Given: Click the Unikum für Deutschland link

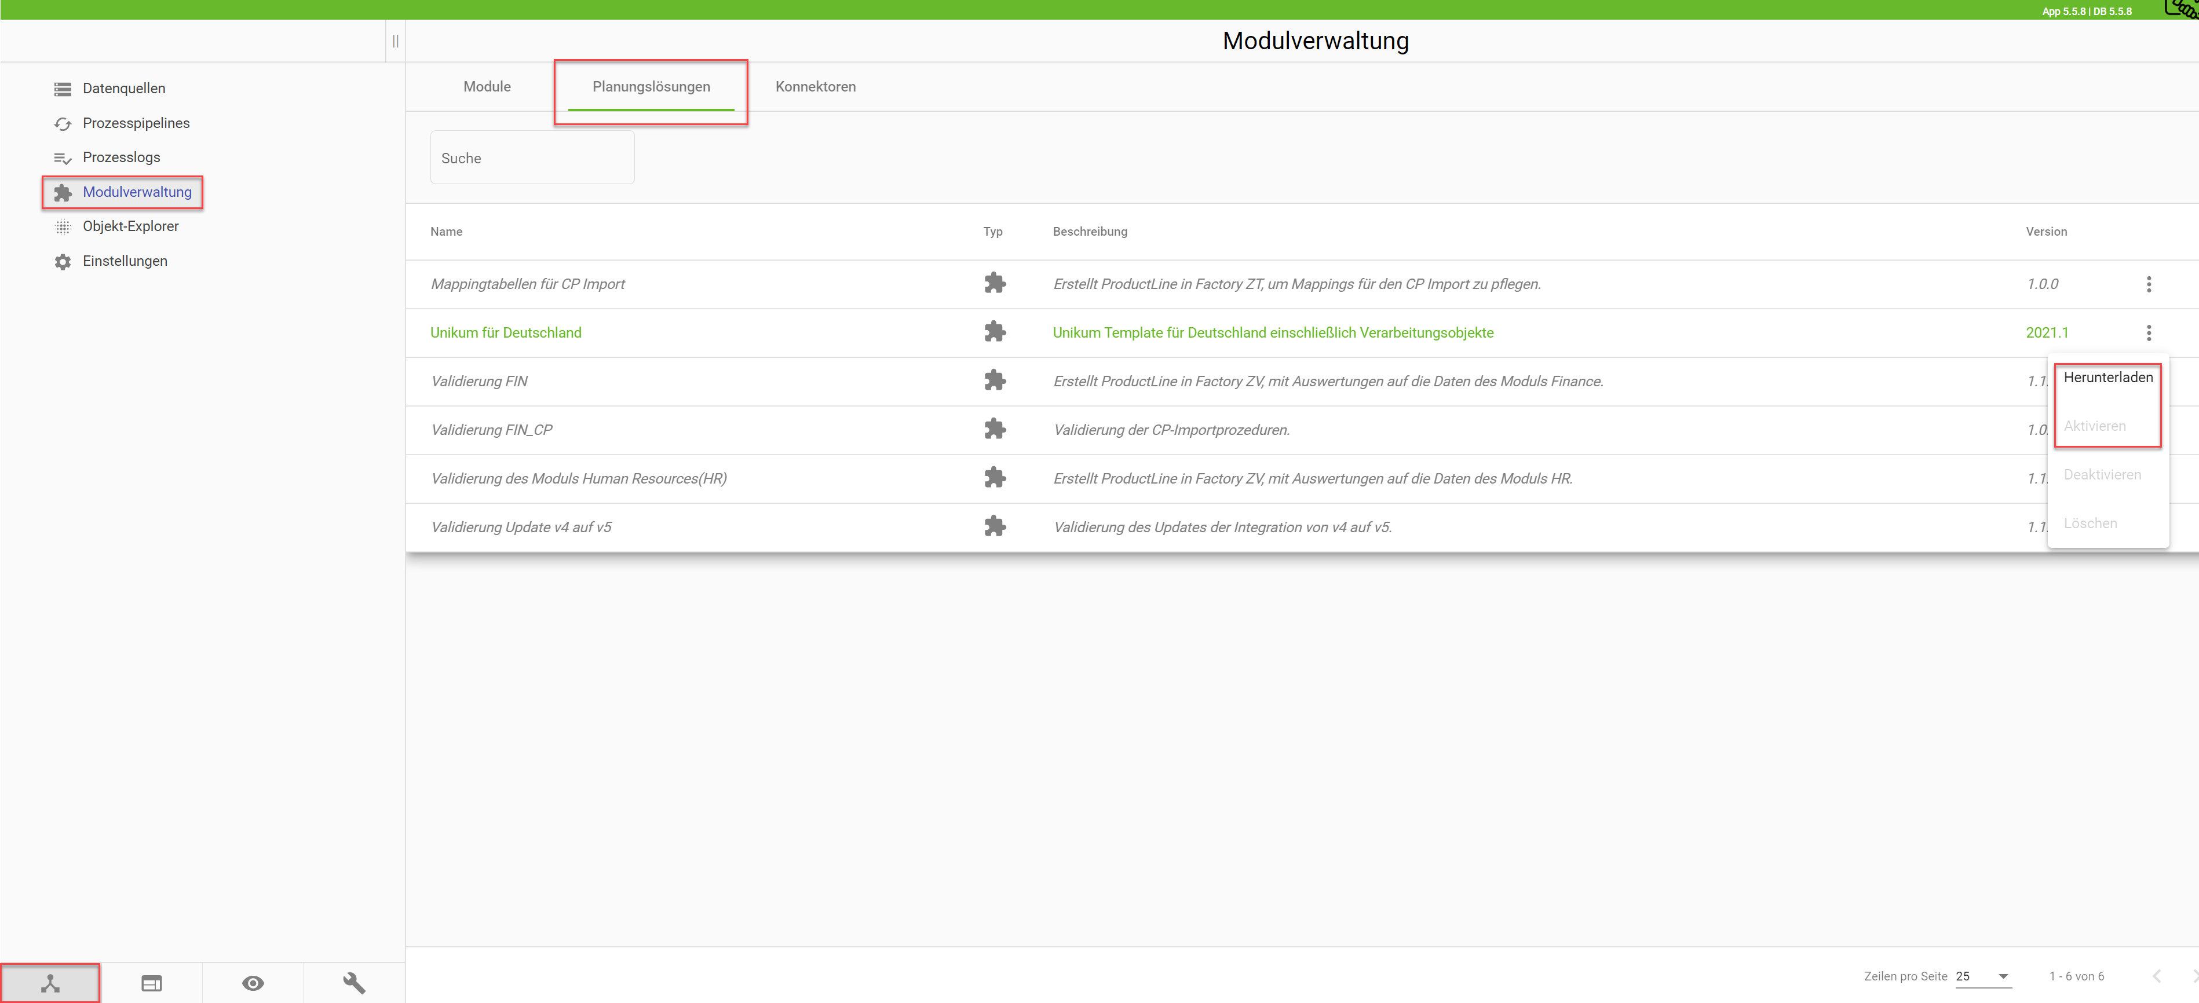Looking at the screenshot, I should click(x=505, y=333).
